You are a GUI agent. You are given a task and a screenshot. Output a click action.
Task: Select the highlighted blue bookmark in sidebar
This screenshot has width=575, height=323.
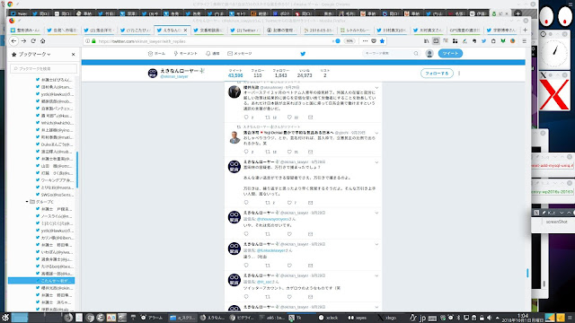pos(41,281)
